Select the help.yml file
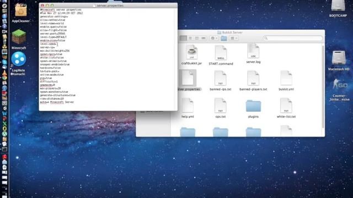The width and height of the screenshot is (353, 198). pos(188,108)
